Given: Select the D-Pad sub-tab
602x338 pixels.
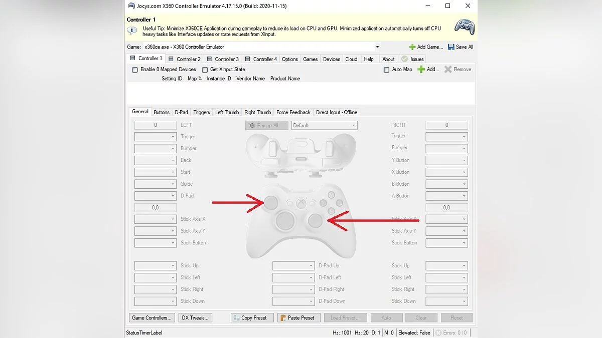Looking at the screenshot, I should click(182, 113).
